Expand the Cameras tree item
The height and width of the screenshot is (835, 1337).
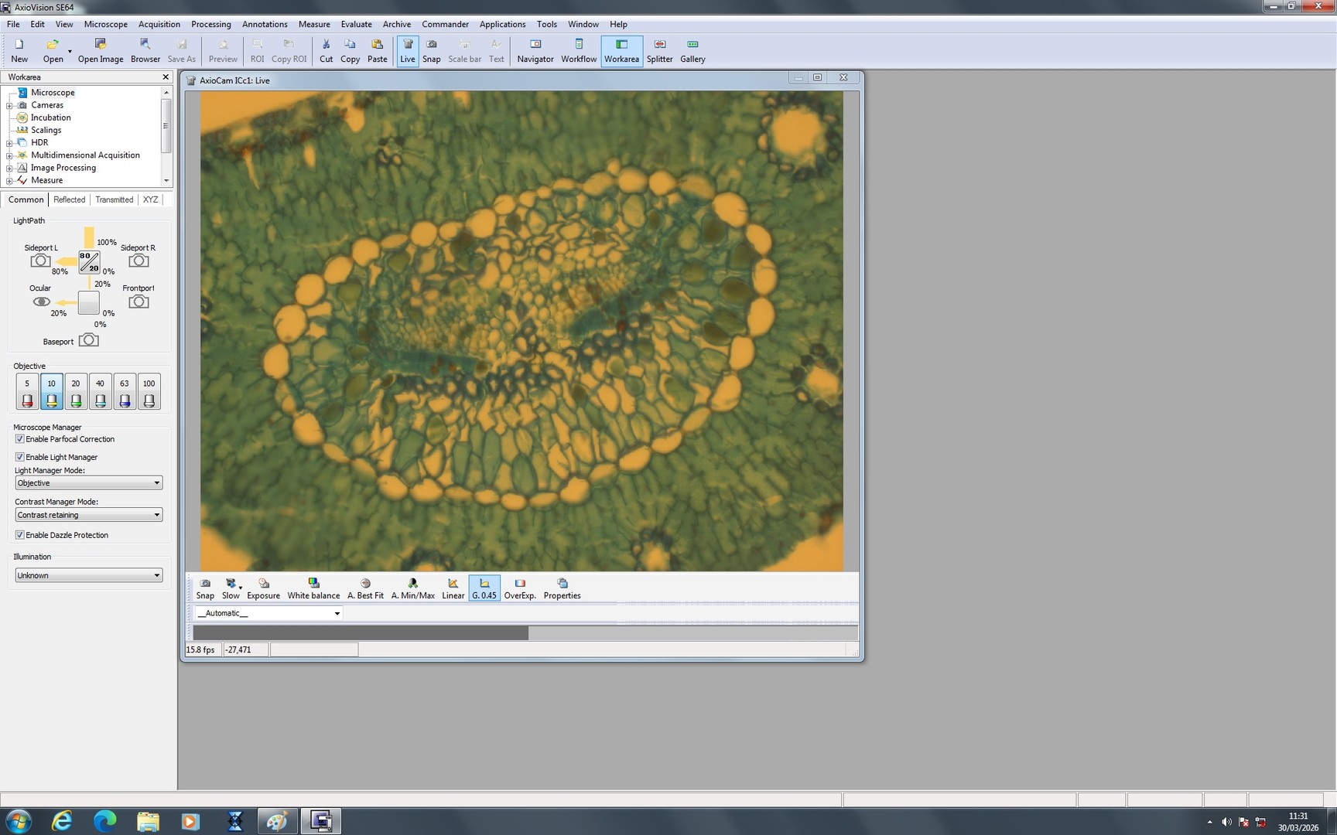coord(8,104)
